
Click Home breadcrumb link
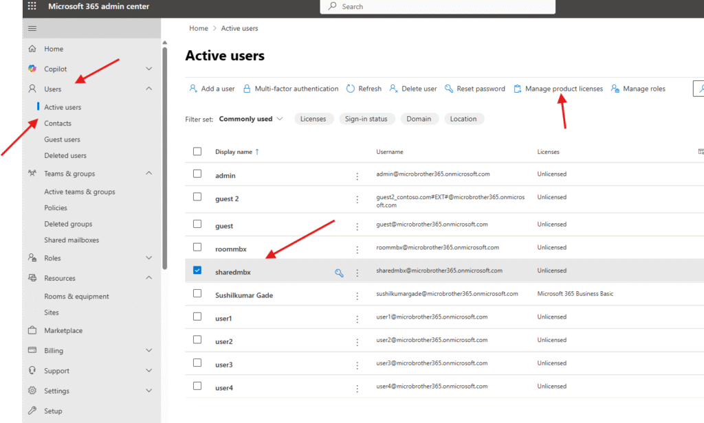pos(199,28)
